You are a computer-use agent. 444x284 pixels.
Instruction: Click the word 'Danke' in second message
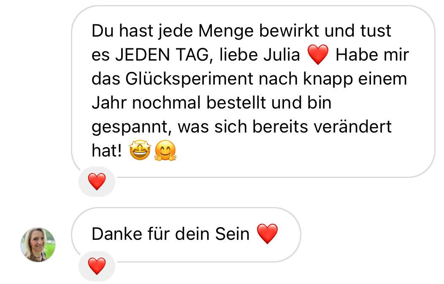116,234
